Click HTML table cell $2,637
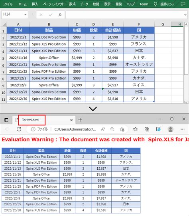The width and height of the screenshot is (189, 216). tap(101, 168)
